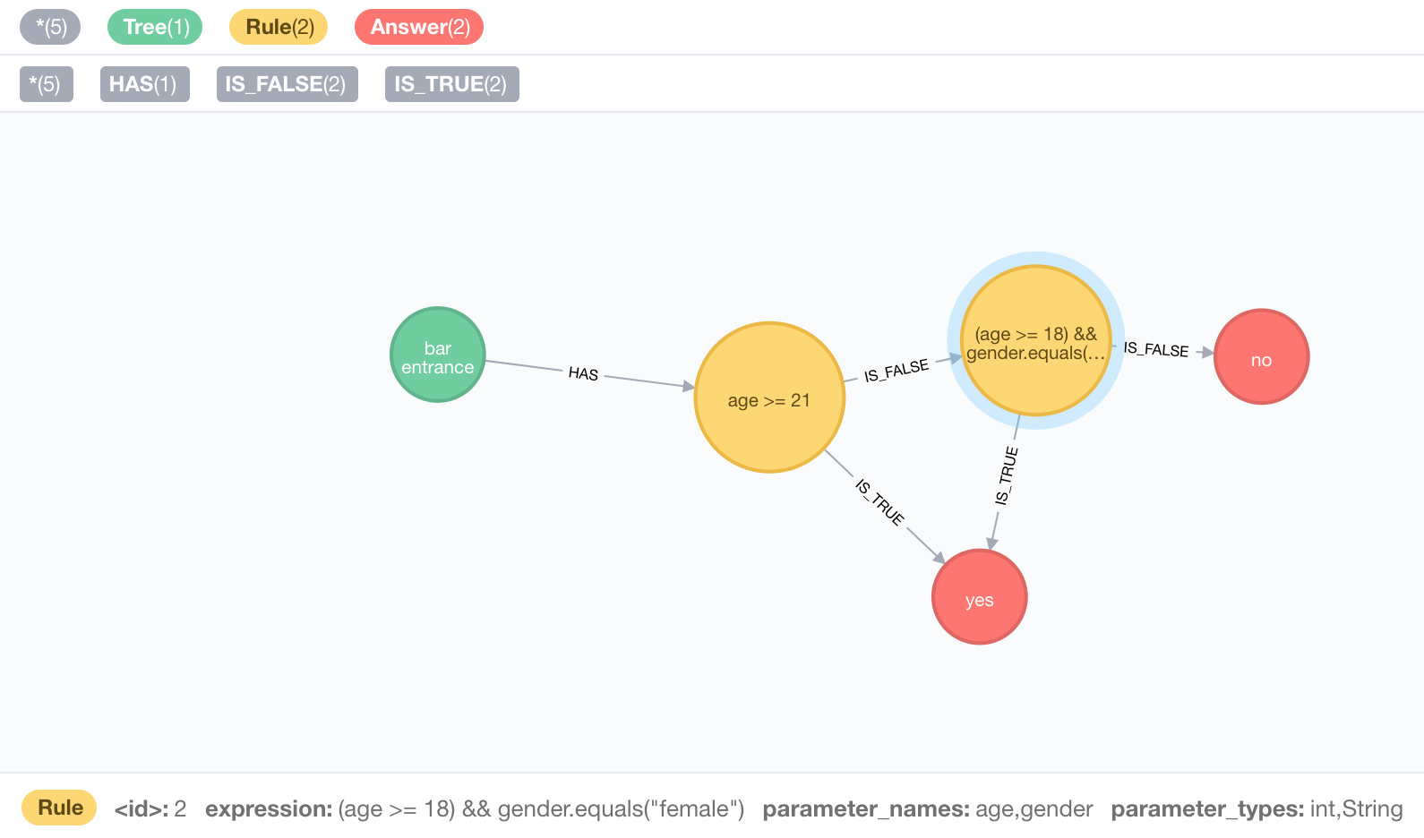The image size is (1424, 838).
Task: Click the IS_FALSE edge between the Rule nodes
Action: 898,367
